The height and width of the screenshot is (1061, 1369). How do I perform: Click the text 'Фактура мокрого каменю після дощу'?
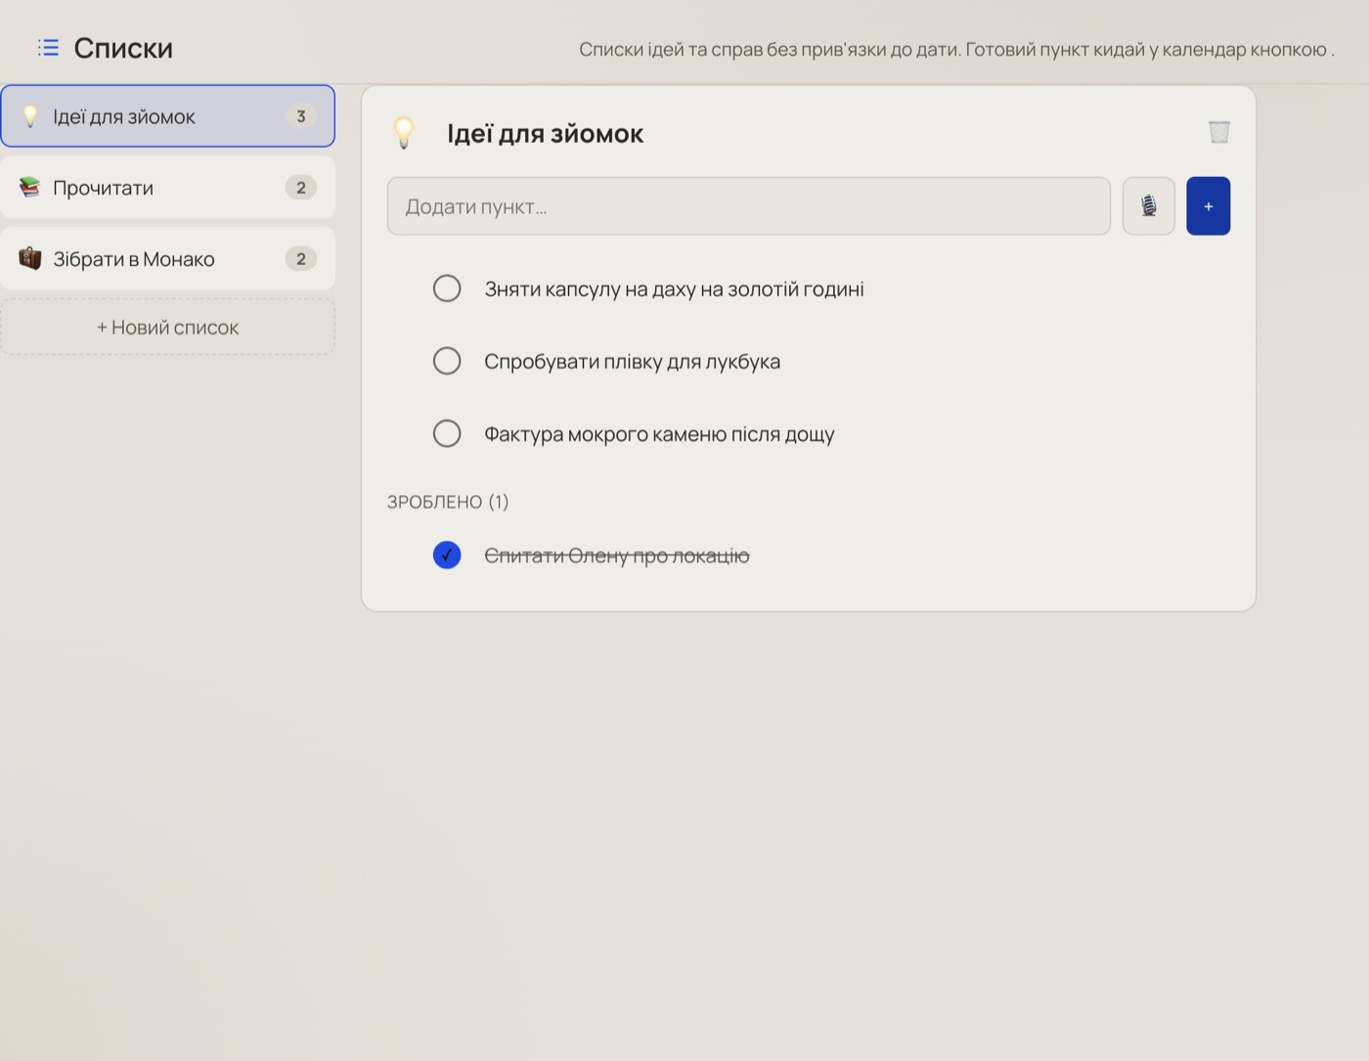coord(659,433)
